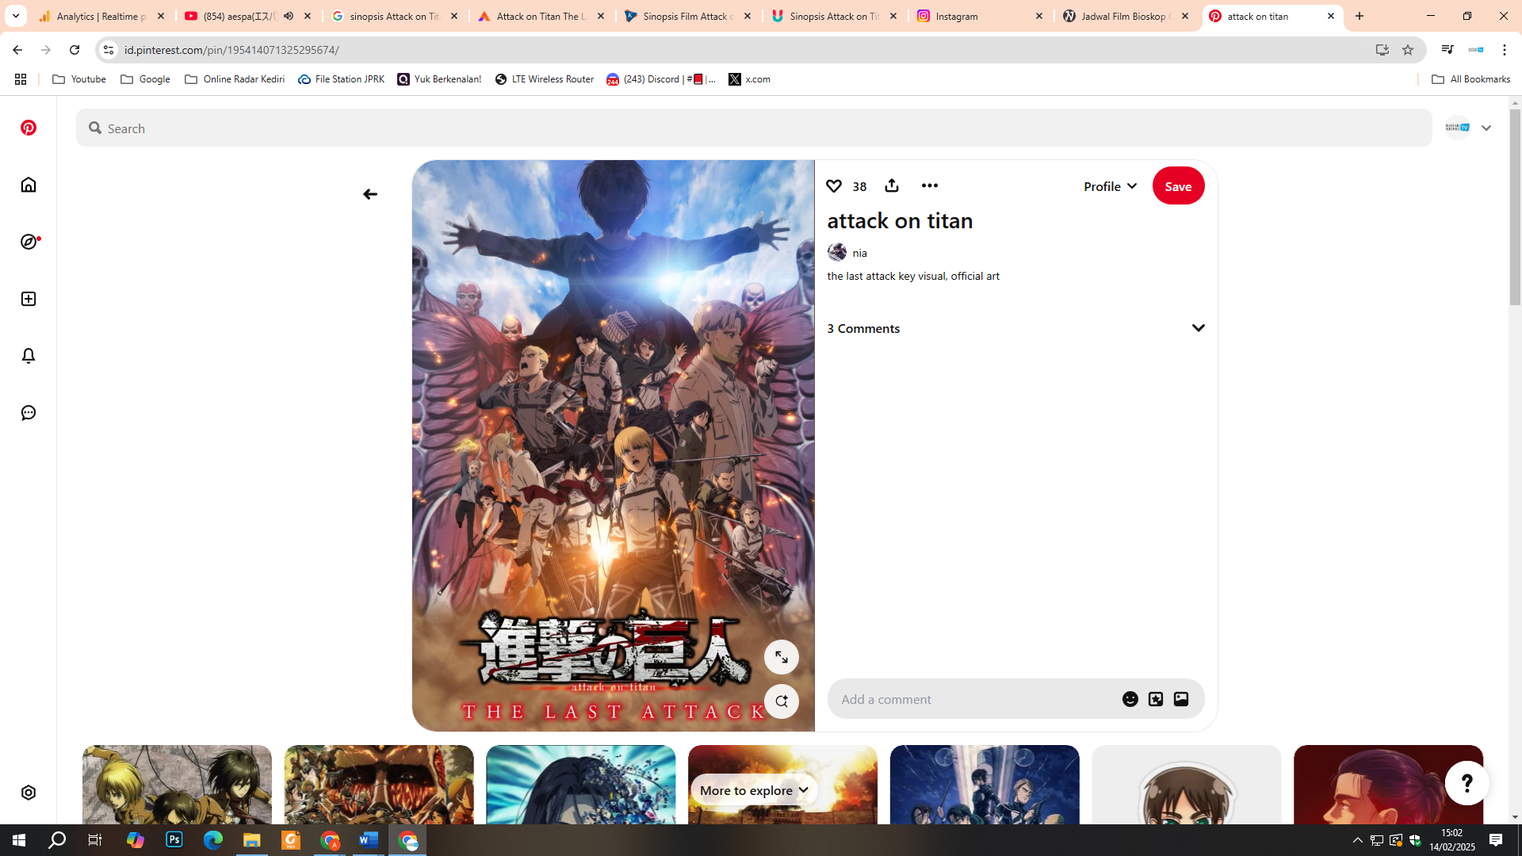Click the profile avatar at top right

pos(1458,128)
